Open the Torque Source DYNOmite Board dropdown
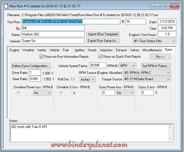The height and width of the screenshot is (152, 184). (x=147, y=79)
